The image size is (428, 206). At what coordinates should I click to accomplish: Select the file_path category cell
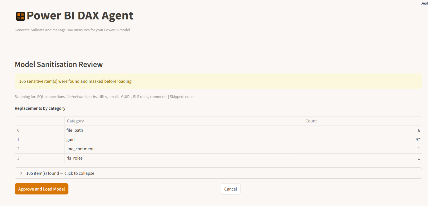(75, 130)
